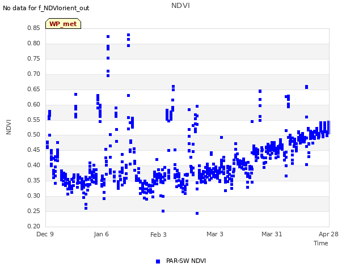
Task: Click the 0.65 y-axis tick label
Action: coord(33,89)
